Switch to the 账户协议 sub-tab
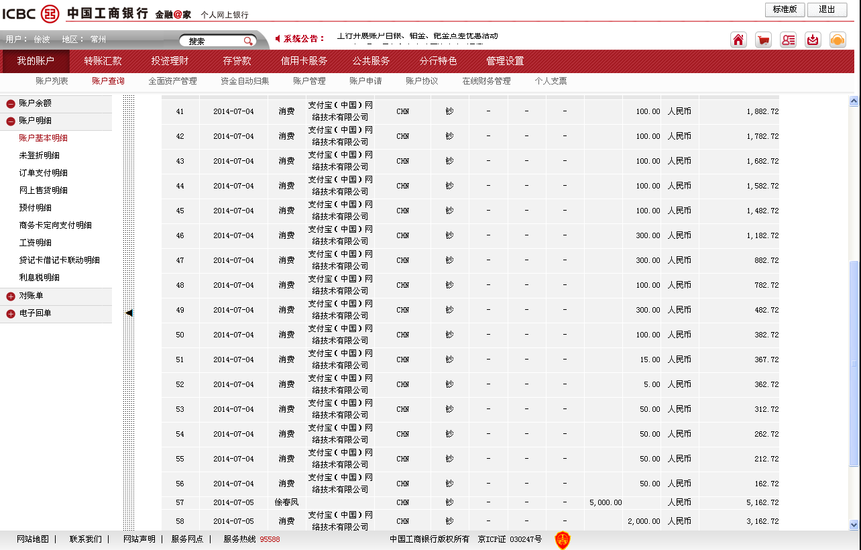Viewport: 861px width, 550px height. pyautogui.click(x=422, y=81)
